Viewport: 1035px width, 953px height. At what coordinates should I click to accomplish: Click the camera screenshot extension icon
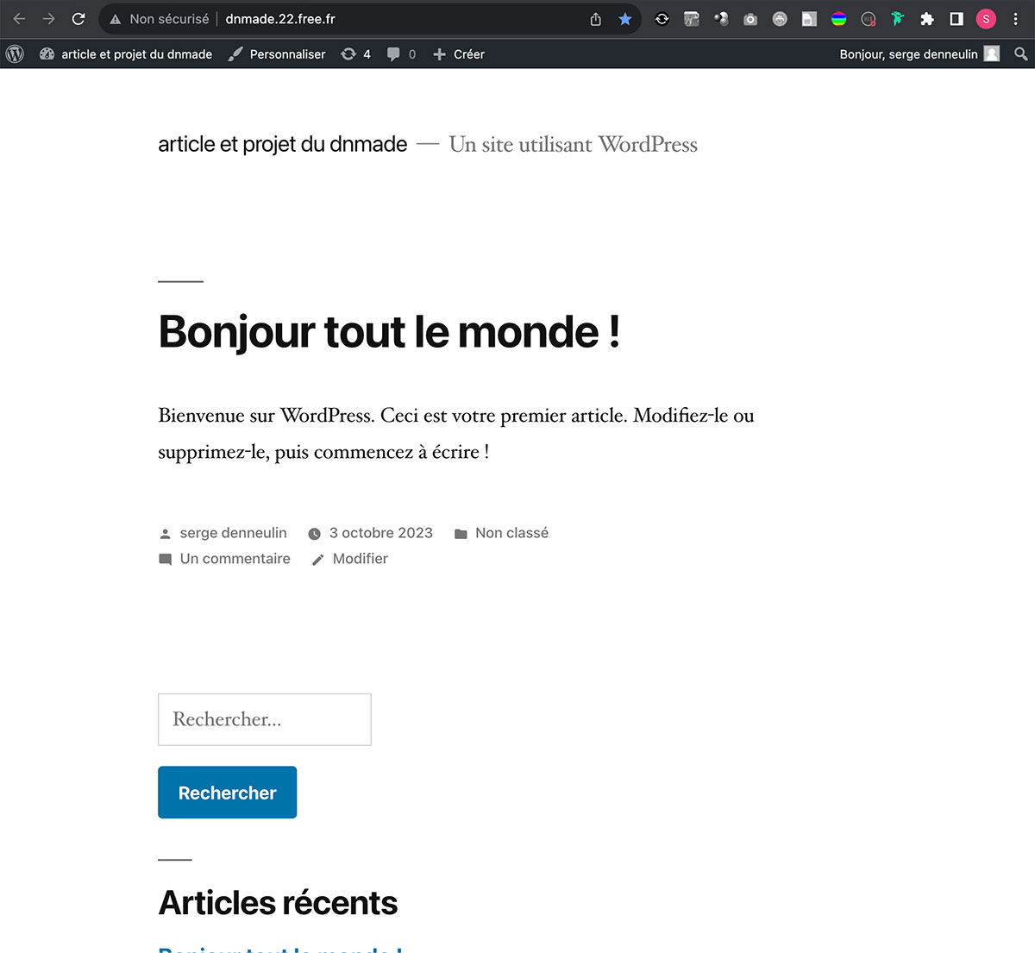pos(750,19)
